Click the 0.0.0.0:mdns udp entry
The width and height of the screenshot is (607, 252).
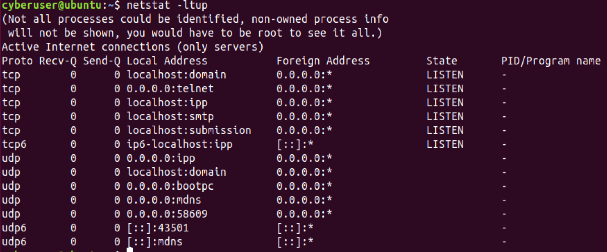pyautogui.click(x=164, y=200)
